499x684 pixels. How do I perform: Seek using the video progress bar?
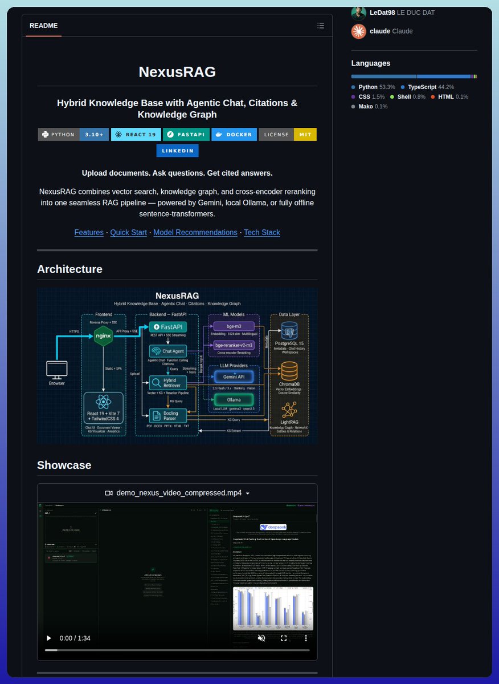(x=177, y=650)
